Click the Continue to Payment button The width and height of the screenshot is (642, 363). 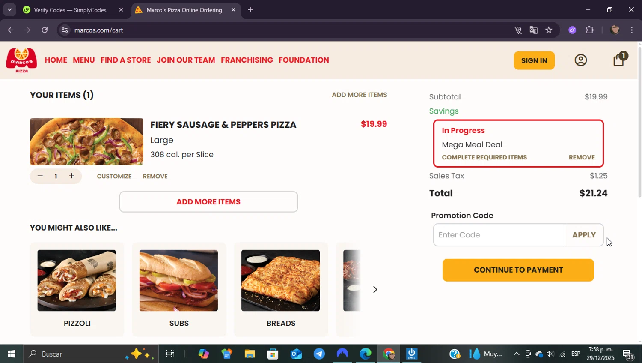tap(518, 270)
